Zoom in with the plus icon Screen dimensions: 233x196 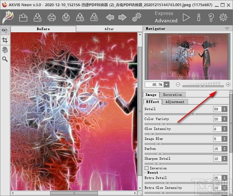coord(228,85)
